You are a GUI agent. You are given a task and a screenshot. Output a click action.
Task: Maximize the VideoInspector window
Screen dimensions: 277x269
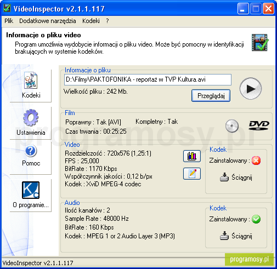(x=256, y=9)
